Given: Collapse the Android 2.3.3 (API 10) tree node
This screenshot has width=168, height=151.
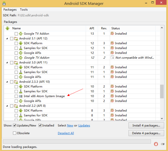Looking at the screenshot, I should (7, 82).
